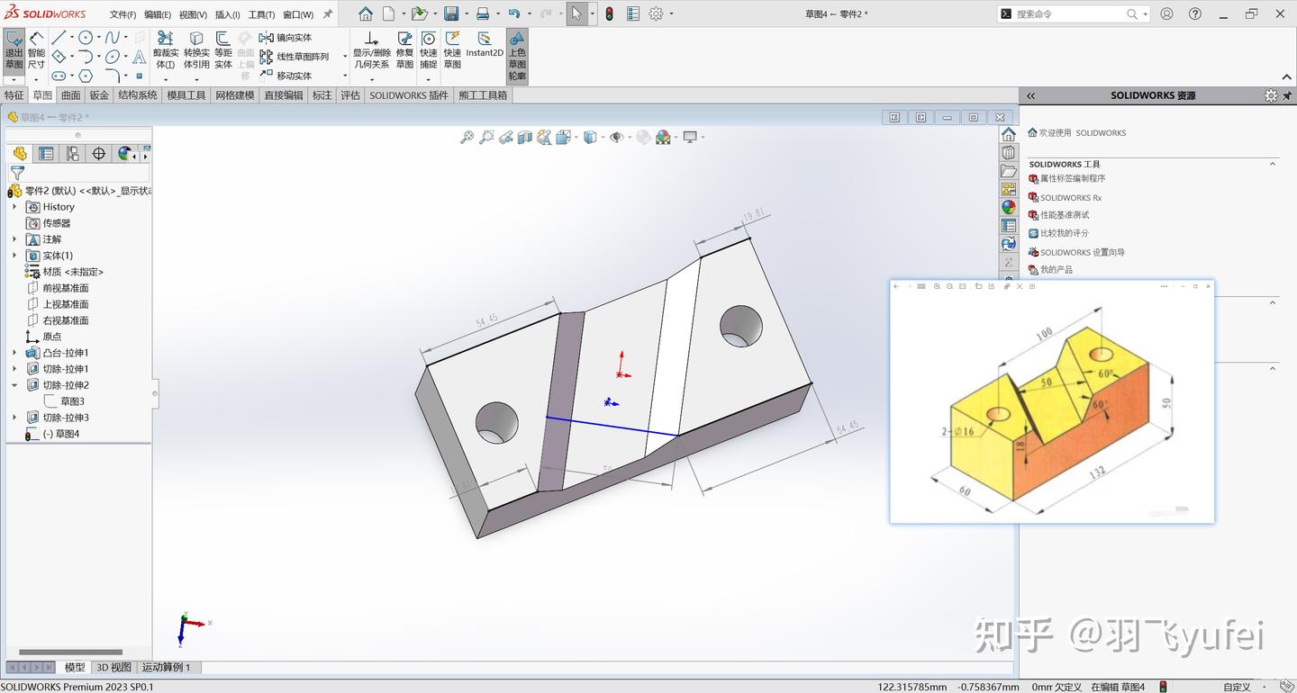Image resolution: width=1297 pixels, height=693 pixels.
Task: Pick the Line sketch tool
Action: pos(59,38)
